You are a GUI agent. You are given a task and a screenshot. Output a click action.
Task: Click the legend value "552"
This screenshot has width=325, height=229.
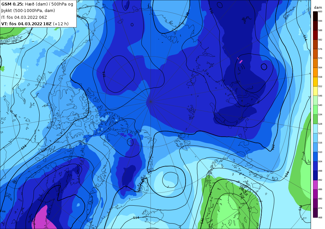pos(320,86)
